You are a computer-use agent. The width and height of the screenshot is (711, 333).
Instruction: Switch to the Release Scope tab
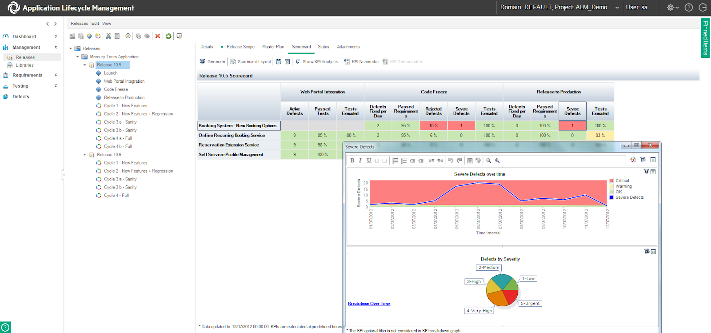240,47
